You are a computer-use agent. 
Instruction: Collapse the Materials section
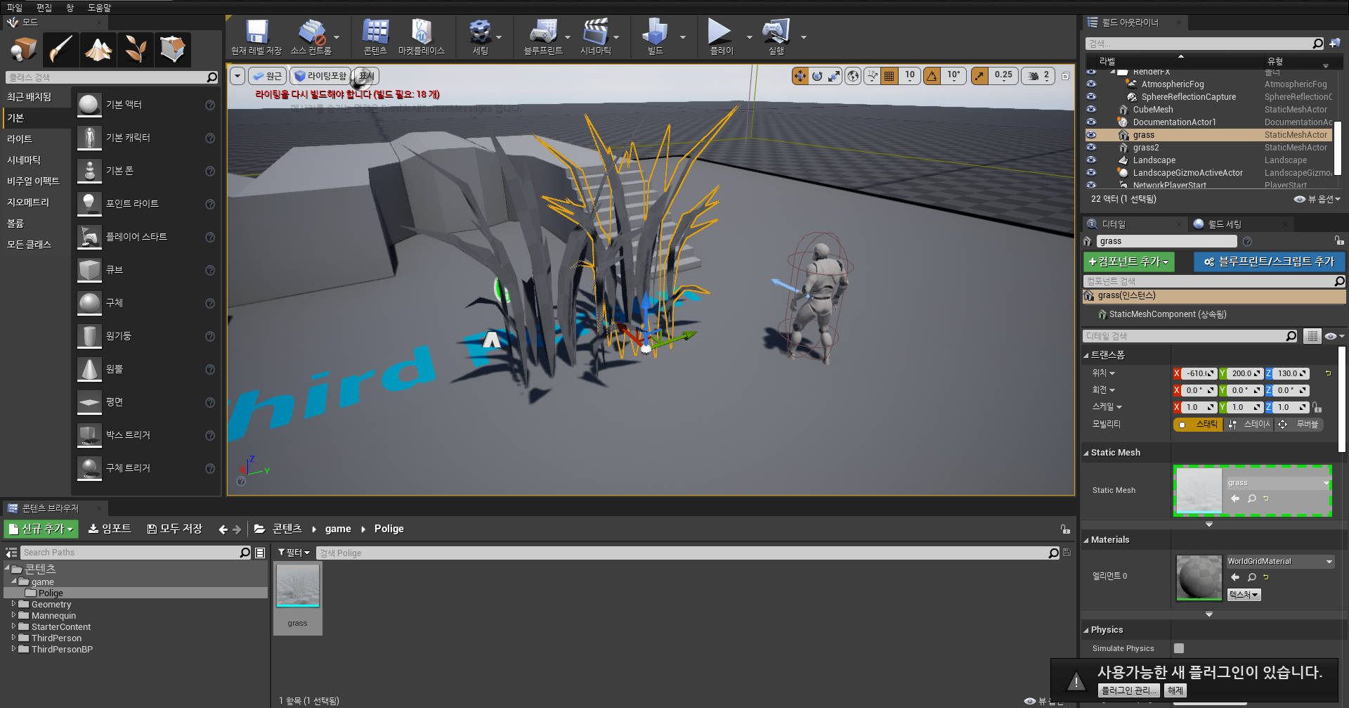pyautogui.click(x=1086, y=540)
